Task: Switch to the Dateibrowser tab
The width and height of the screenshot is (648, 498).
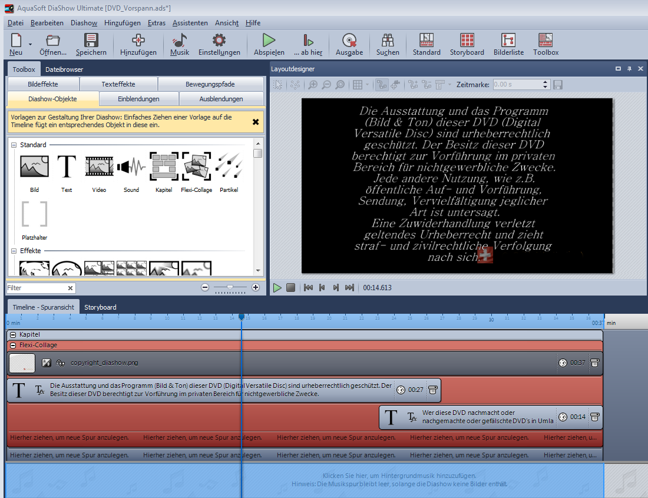Action: (64, 69)
